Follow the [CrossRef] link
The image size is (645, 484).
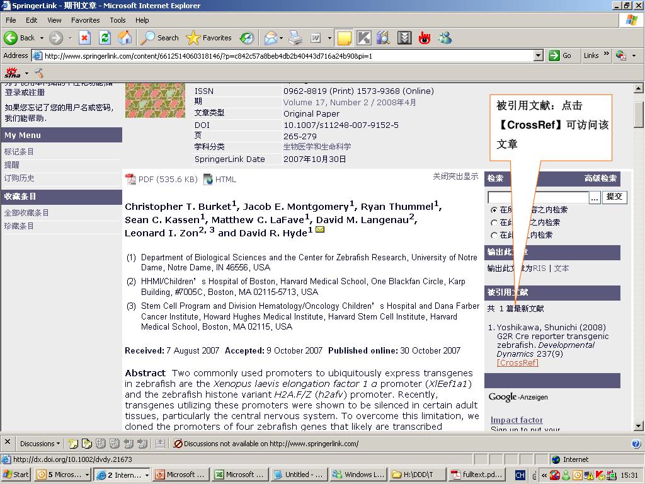[517, 362]
